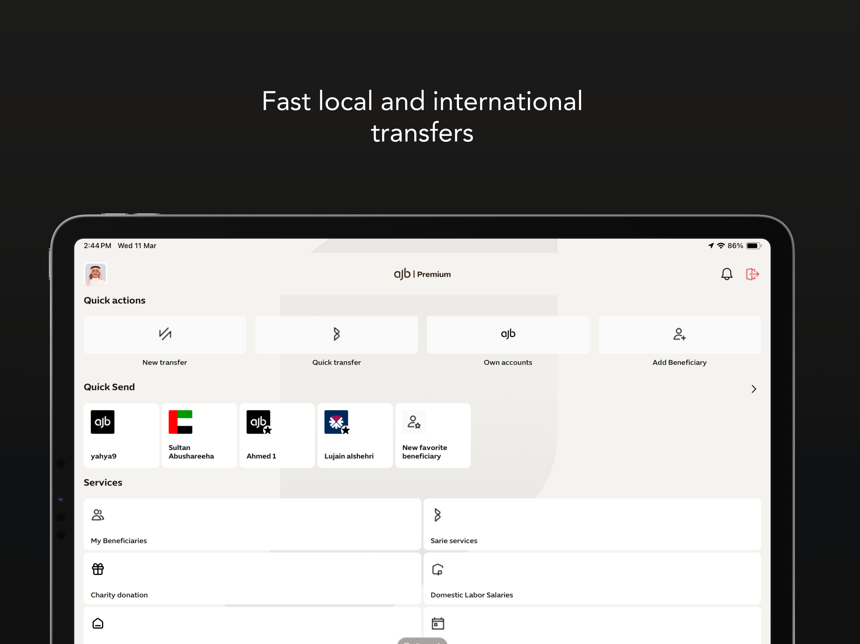Tap the 2:44 PM clock
Screen dimensions: 860x644
coord(97,246)
